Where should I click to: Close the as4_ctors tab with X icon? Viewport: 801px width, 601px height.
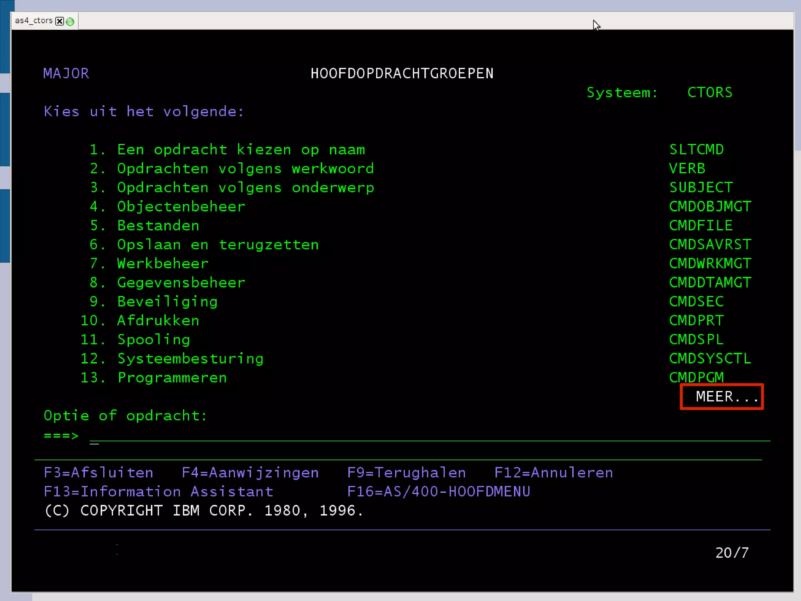tap(59, 21)
